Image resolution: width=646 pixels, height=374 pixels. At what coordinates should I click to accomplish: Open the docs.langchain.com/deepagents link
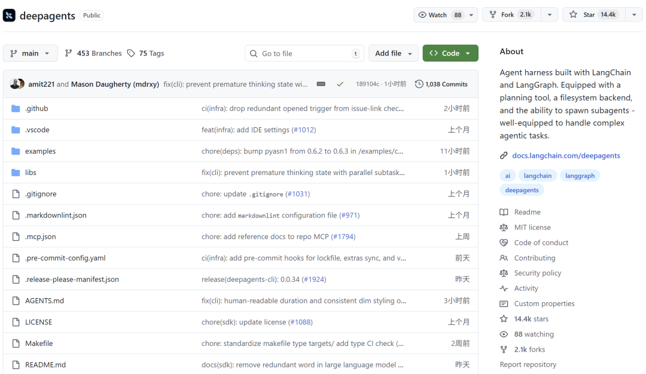click(x=566, y=155)
